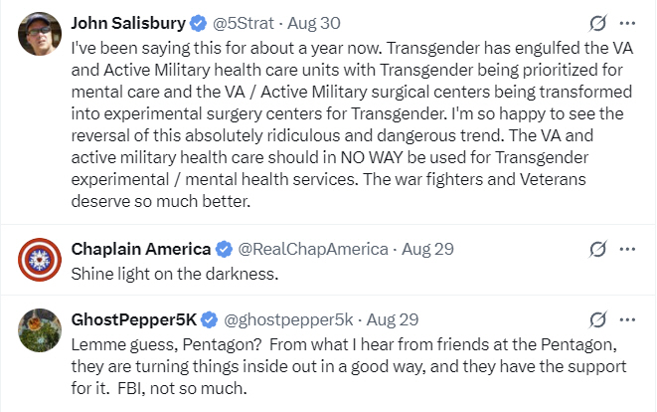Visit the GhostPepper5K display name link
Screen dimensions: 657x412
click(x=133, y=319)
